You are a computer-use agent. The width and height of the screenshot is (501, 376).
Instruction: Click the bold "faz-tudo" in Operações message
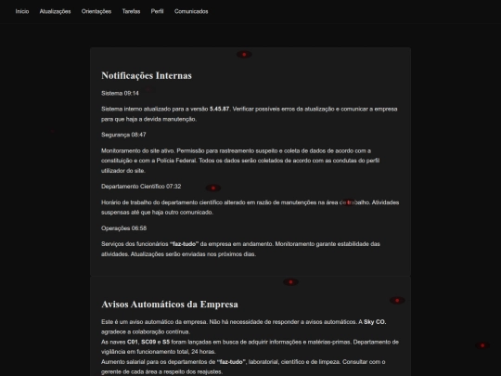[x=184, y=244]
